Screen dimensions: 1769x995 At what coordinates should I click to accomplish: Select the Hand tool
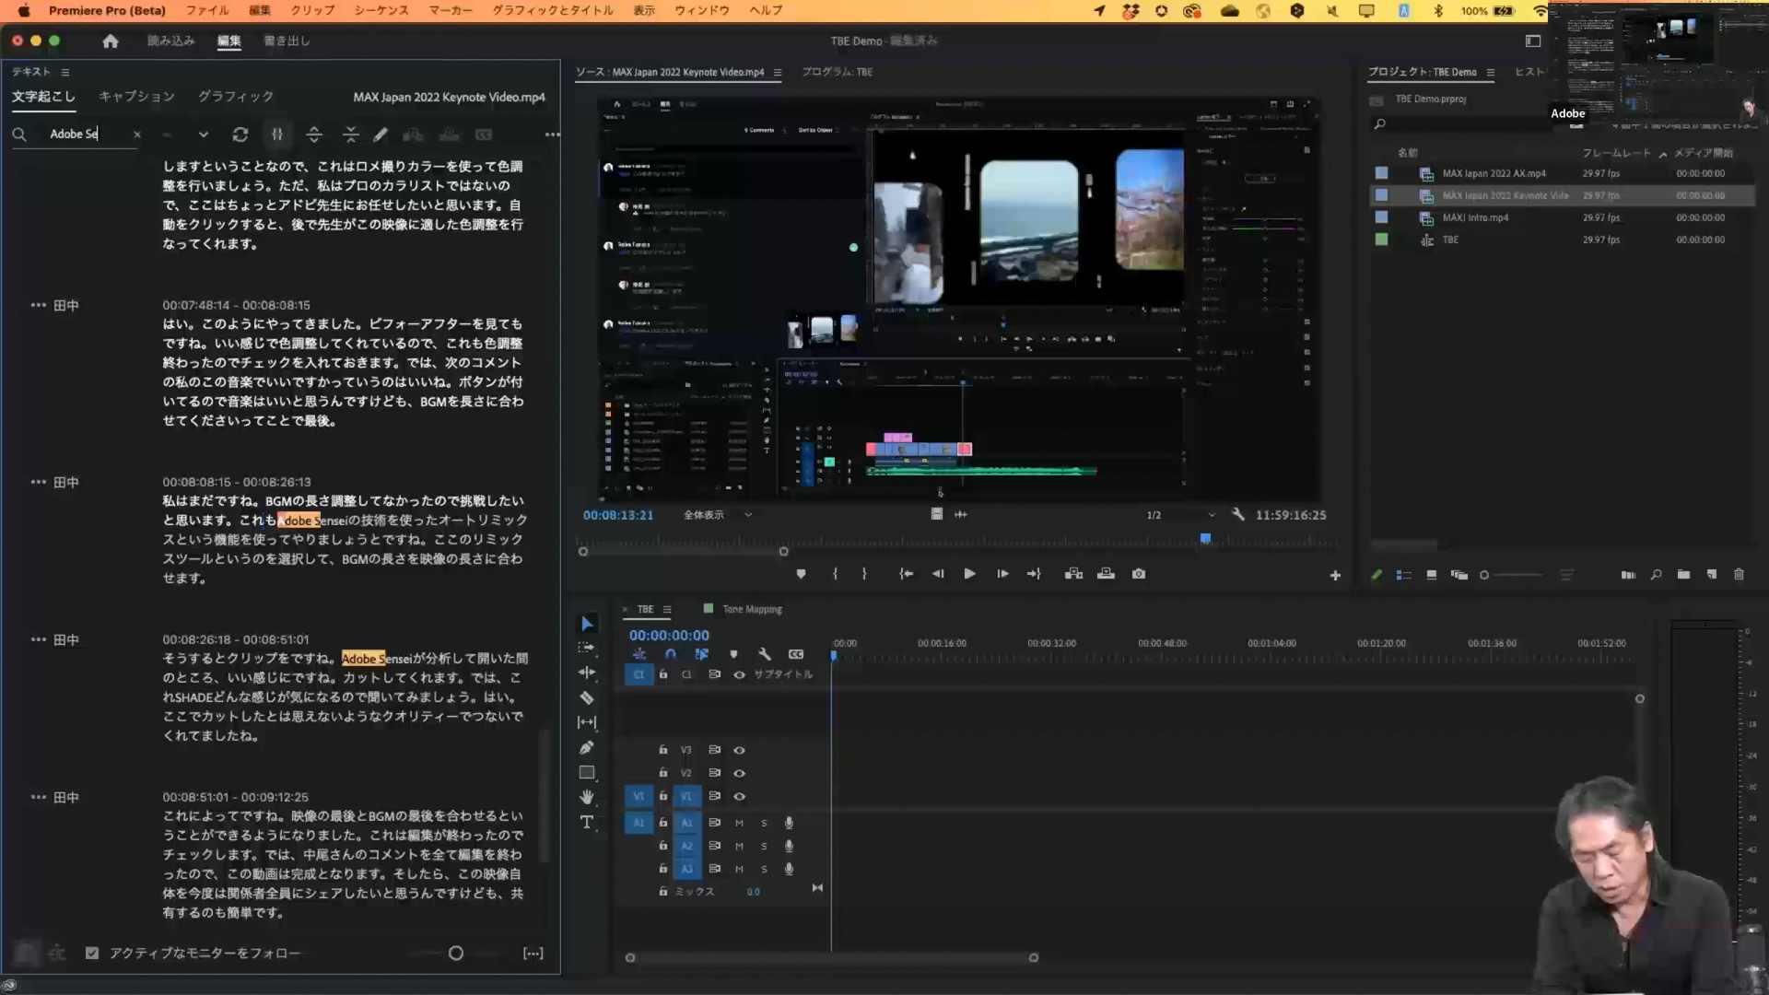587,797
